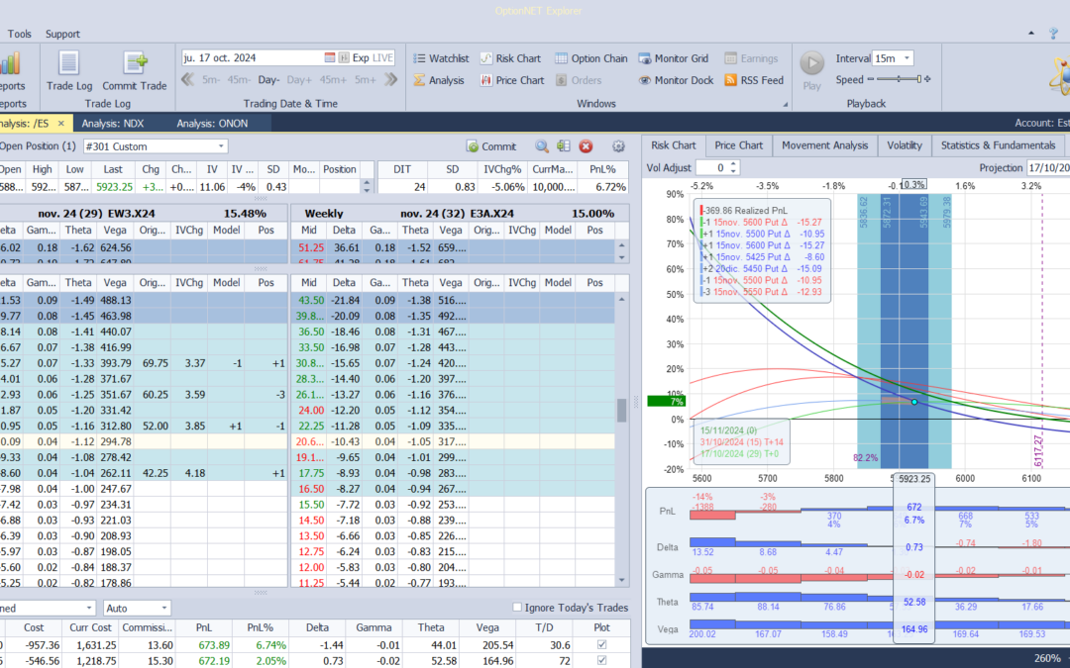Click the Vol Adjust value field

(x=711, y=167)
